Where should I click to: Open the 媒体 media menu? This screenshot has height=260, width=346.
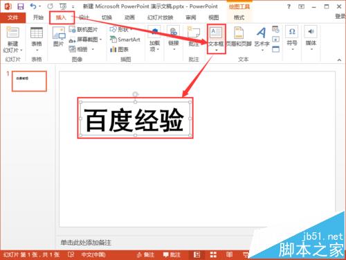[x=311, y=38]
